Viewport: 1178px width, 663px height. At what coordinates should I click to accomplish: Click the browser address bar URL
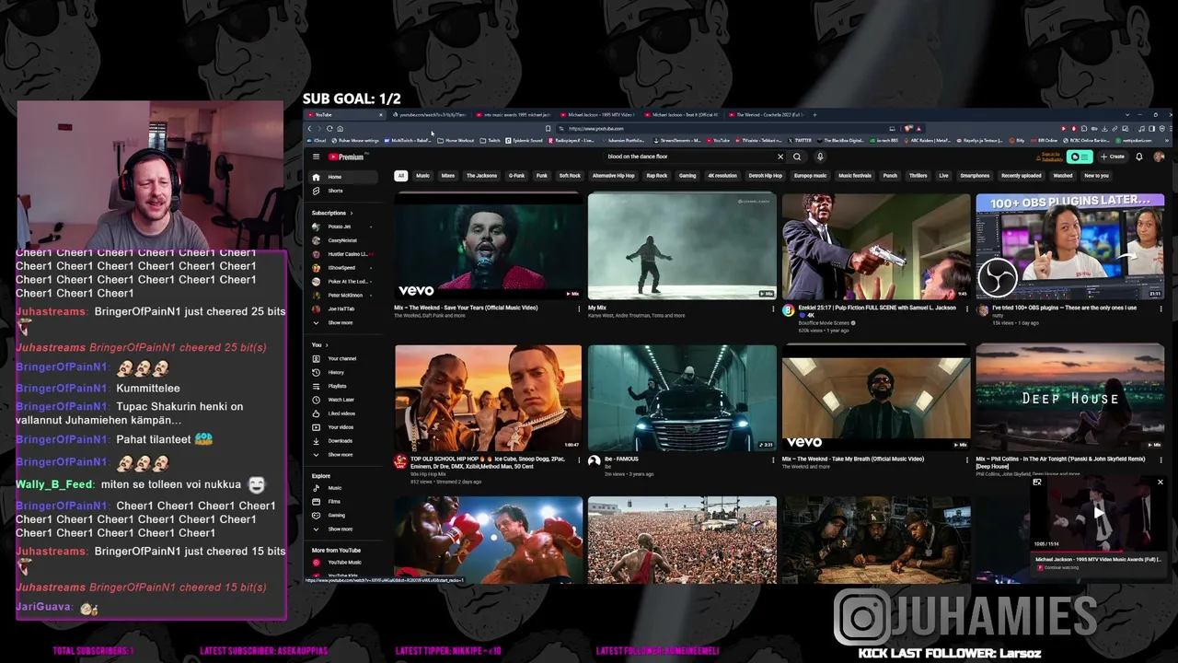(x=596, y=129)
